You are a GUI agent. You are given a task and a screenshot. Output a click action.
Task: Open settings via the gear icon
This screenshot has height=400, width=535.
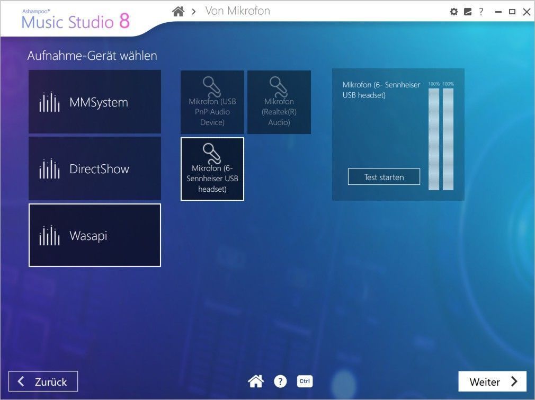pos(453,12)
